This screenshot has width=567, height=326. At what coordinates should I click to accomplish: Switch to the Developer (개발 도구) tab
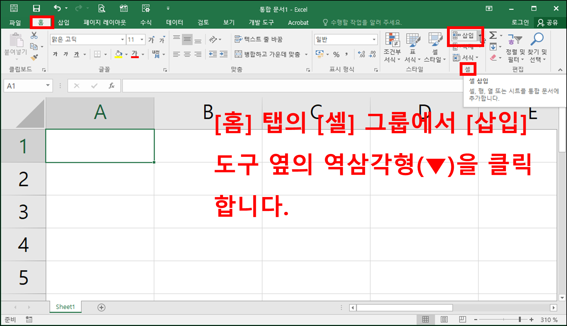coord(261,22)
